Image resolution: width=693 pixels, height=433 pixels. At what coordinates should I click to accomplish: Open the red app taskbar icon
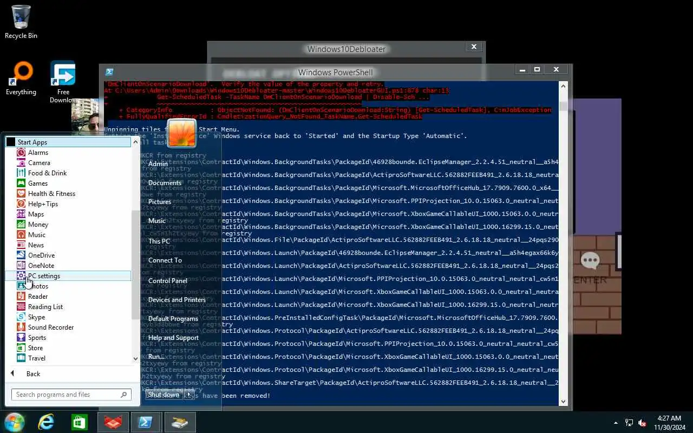coord(113,422)
